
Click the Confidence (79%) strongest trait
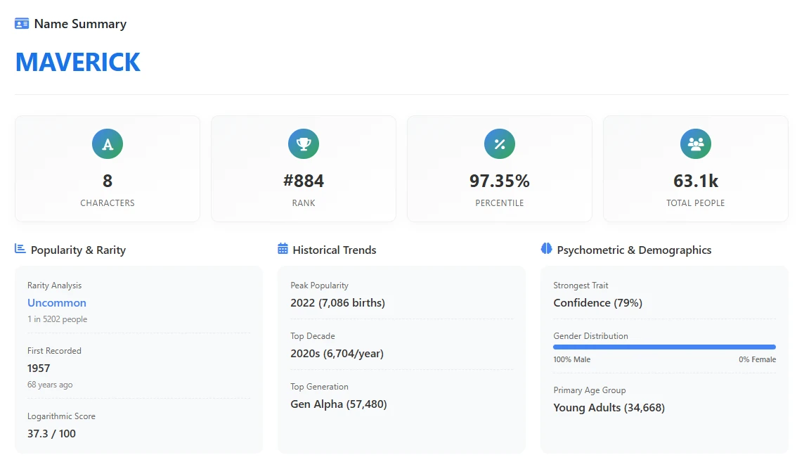coord(597,303)
